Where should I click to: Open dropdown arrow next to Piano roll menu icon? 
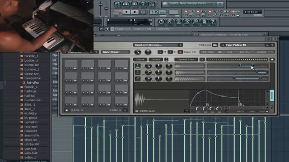(102, 29)
